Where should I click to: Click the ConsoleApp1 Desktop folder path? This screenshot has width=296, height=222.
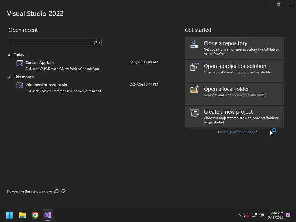pyautogui.click(x=63, y=69)
